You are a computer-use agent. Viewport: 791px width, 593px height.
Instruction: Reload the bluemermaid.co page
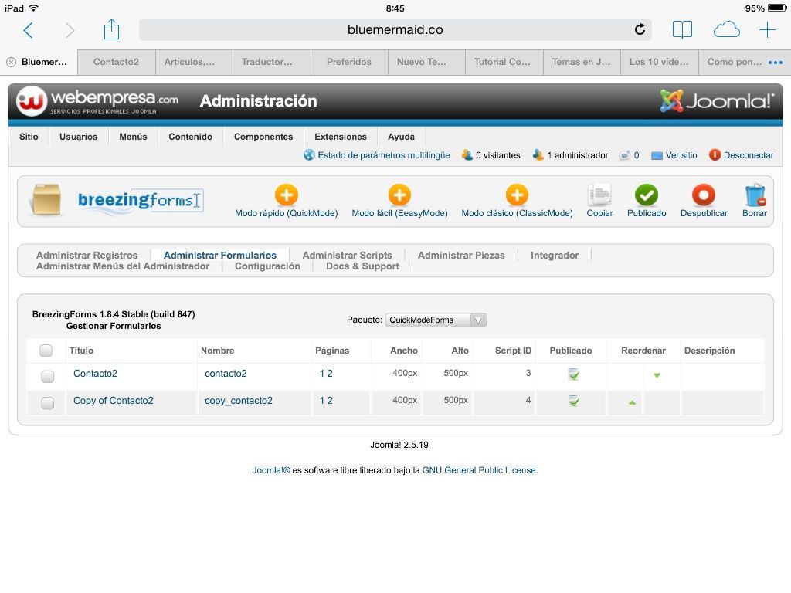pyautogui.click(x=640, y=29)
